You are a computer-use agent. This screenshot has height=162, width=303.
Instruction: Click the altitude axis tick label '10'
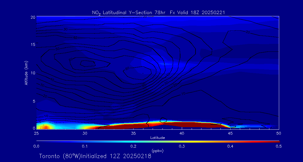point(33,73)
